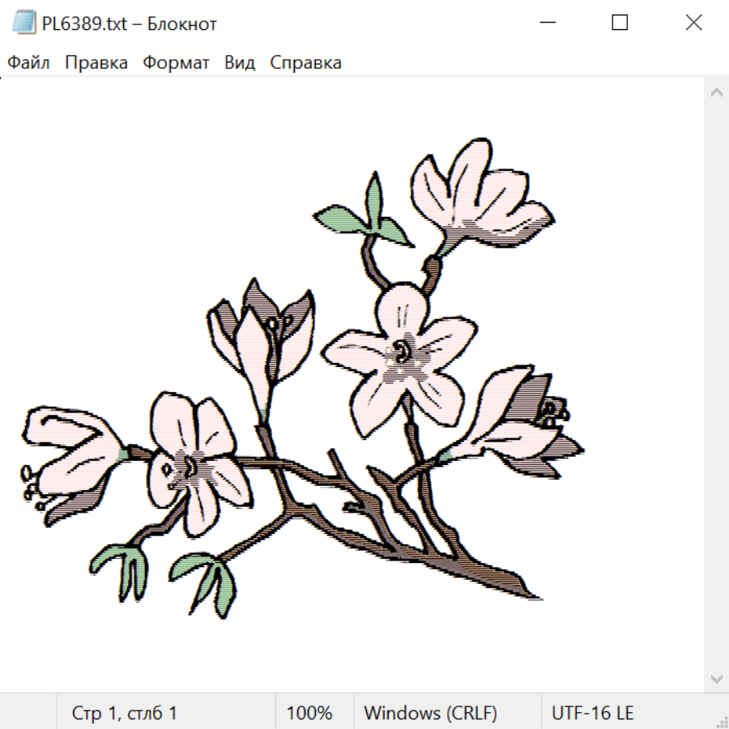The height and width of the screenshot is (729, 729).
Task: Click the Стр 1, стлб 1 indicator
Action: (x=125, y=713)
